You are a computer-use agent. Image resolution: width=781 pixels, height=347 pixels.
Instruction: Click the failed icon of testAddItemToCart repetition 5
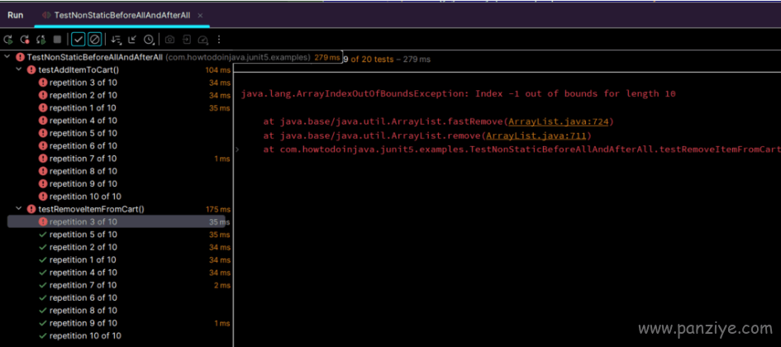coord(43,133)
